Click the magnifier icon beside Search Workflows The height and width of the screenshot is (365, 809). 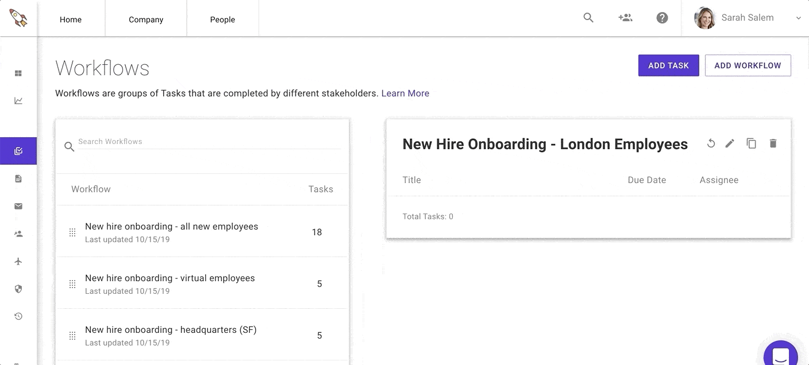70,147
